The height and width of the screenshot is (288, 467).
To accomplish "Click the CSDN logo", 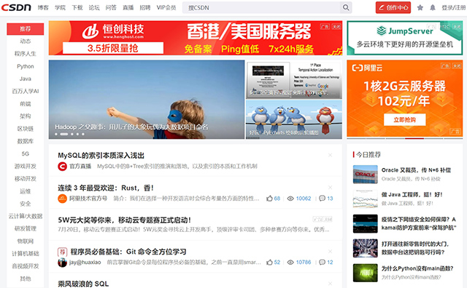I will [x=16, y=7].
